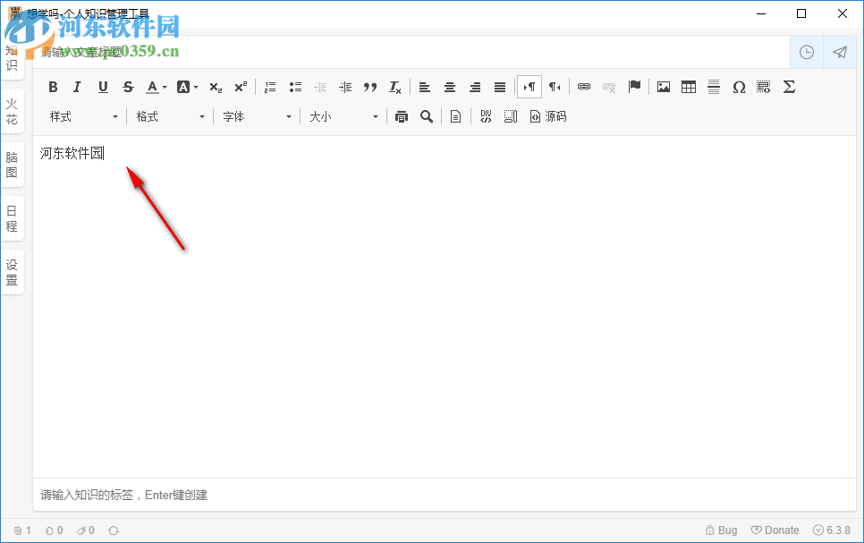
Task: Insert a special character with the Ω icon
Action: [739, 87]
